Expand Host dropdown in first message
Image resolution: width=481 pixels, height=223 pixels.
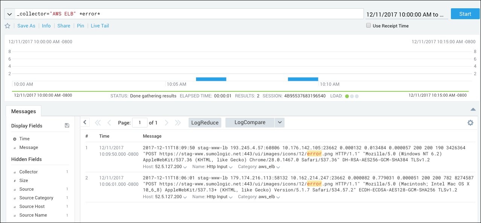point(184,167)
